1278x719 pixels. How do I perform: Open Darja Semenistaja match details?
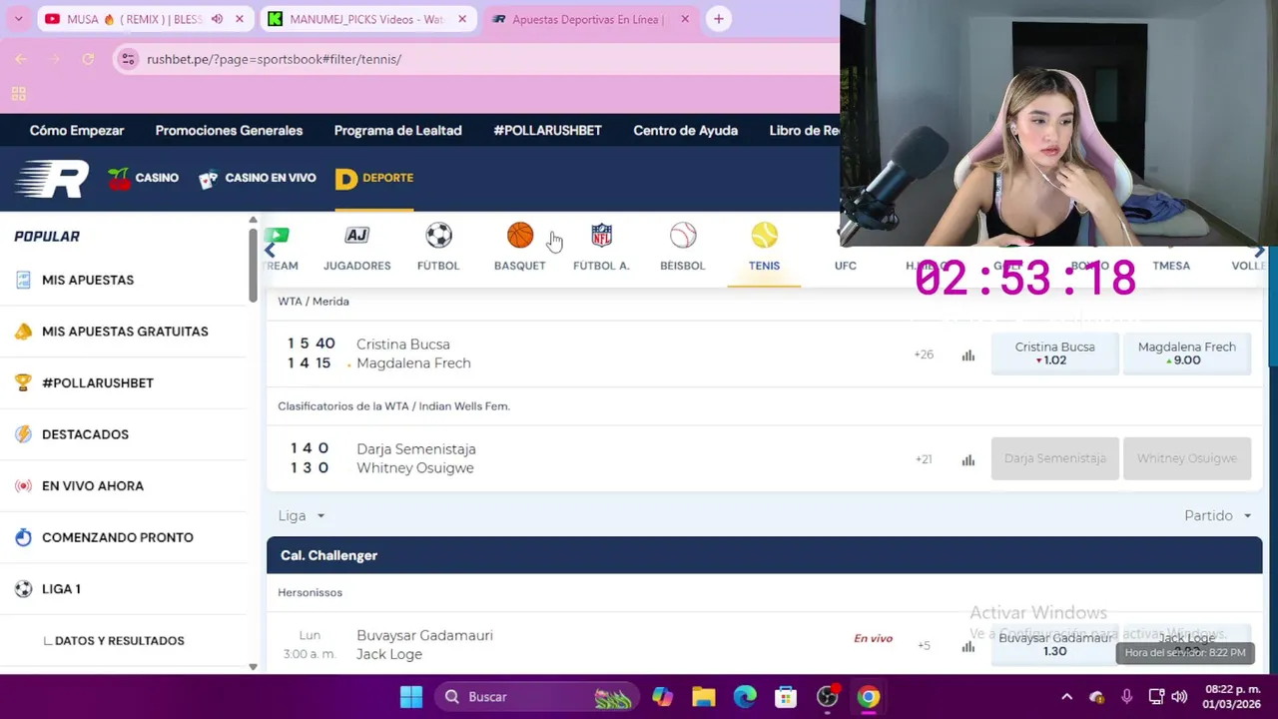click(416, 449)
